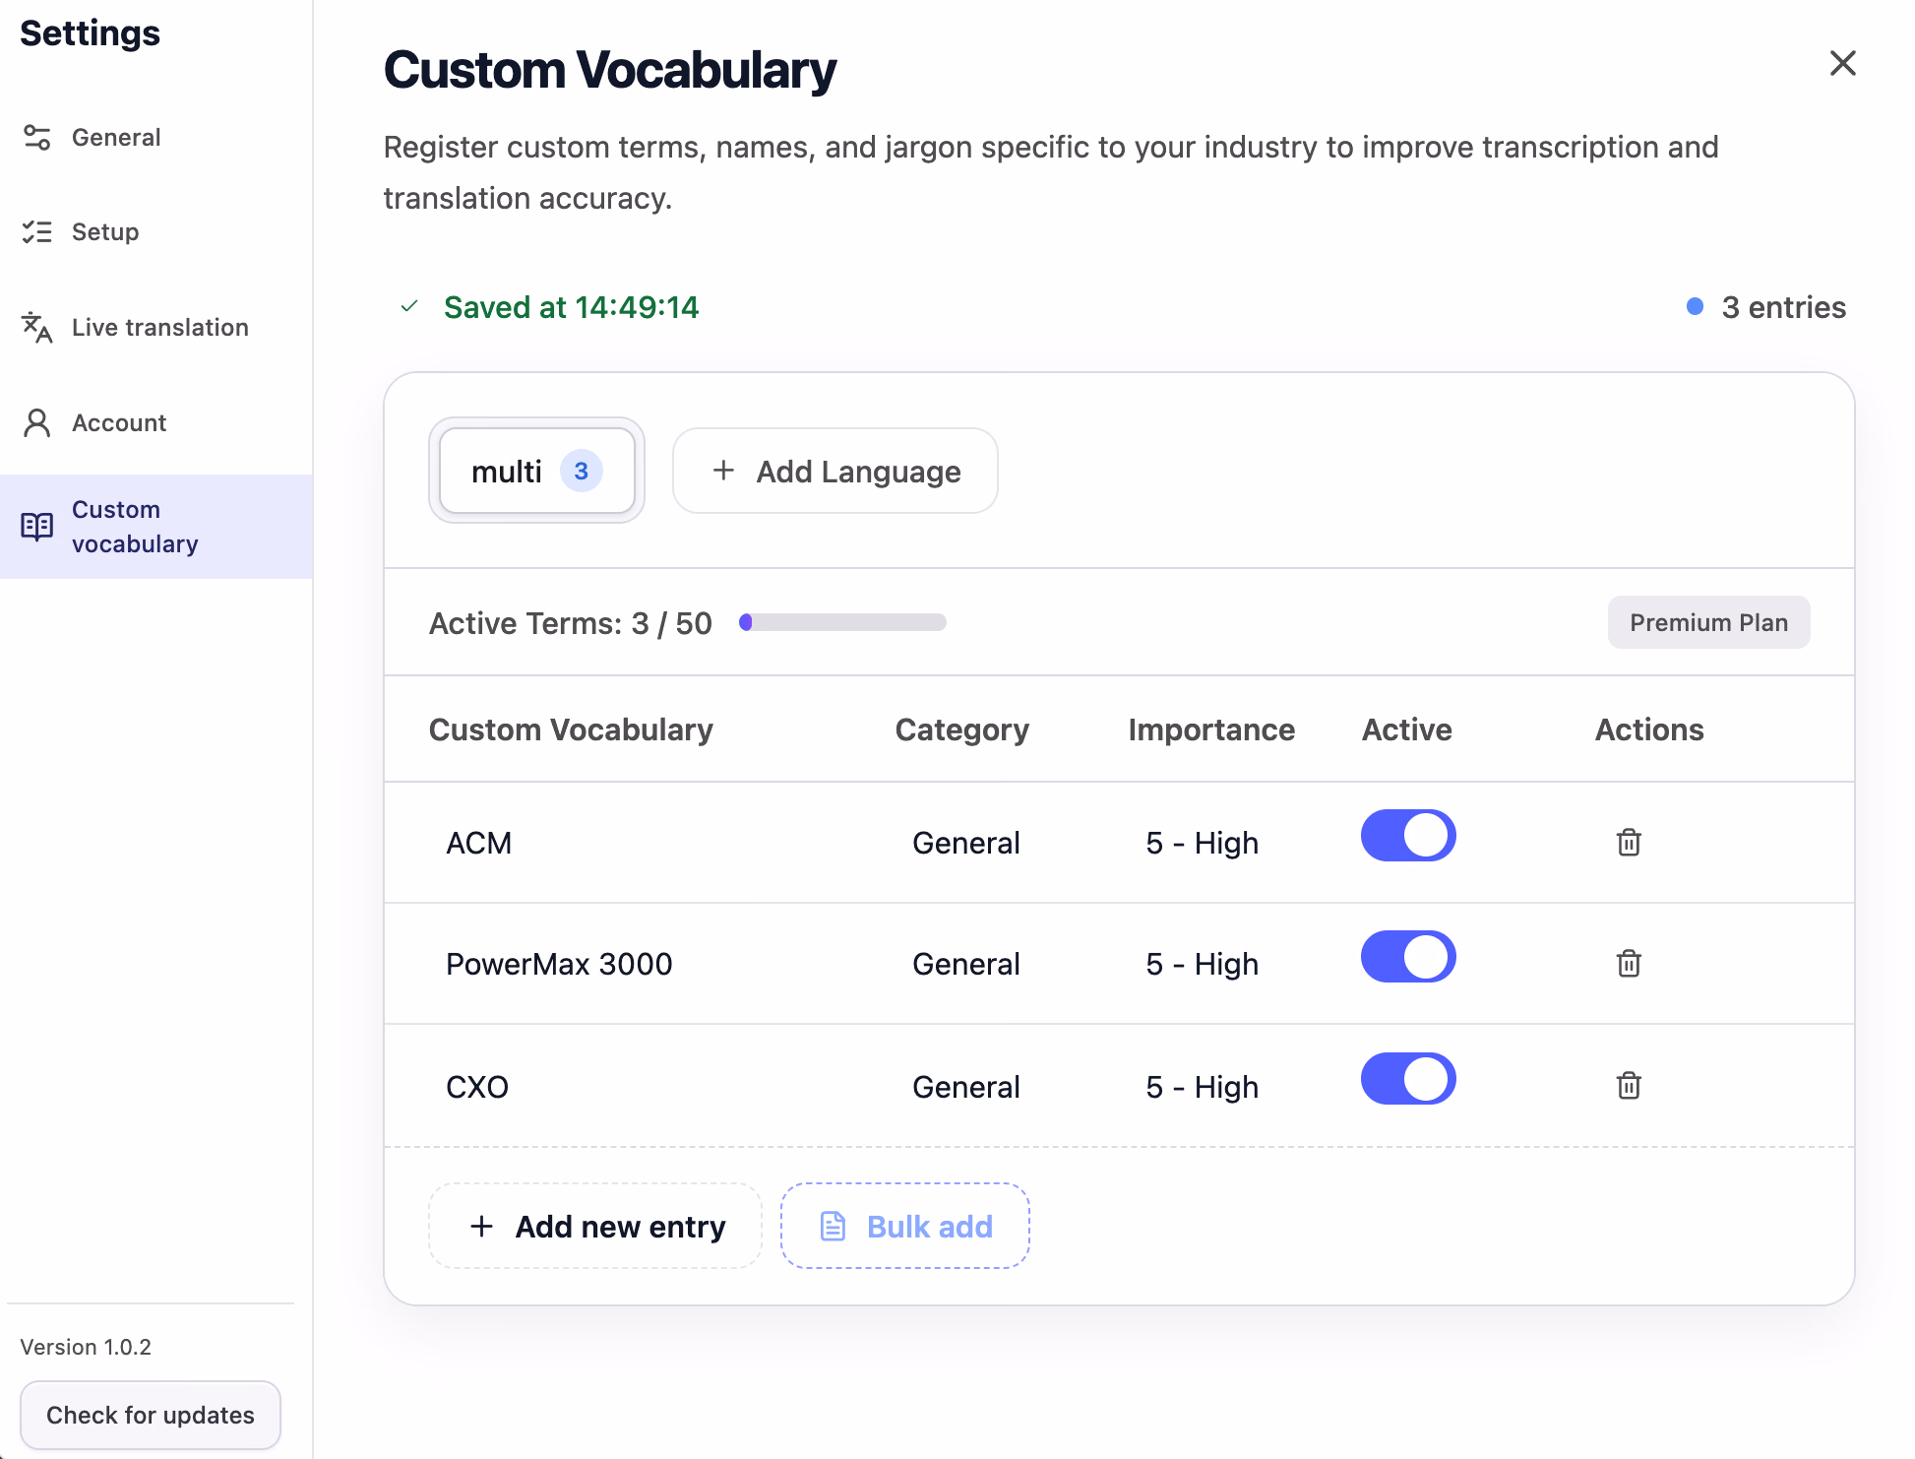Screen dimensions: 1915x1459
Task: Open the Account settings section
Action: [x=156, y=422]
